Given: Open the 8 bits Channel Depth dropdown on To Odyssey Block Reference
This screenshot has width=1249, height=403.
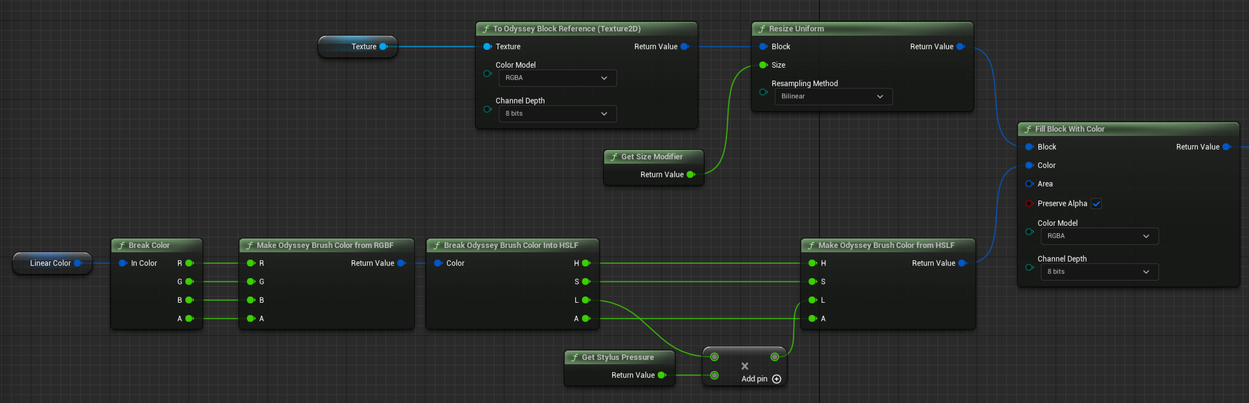Looking at the screenshot, I should click(x=557, y=113).
